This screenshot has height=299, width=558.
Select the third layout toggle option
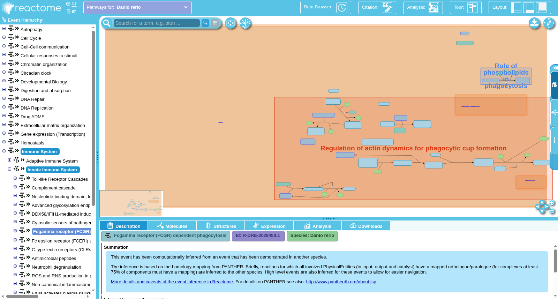(x=541, y=7)
